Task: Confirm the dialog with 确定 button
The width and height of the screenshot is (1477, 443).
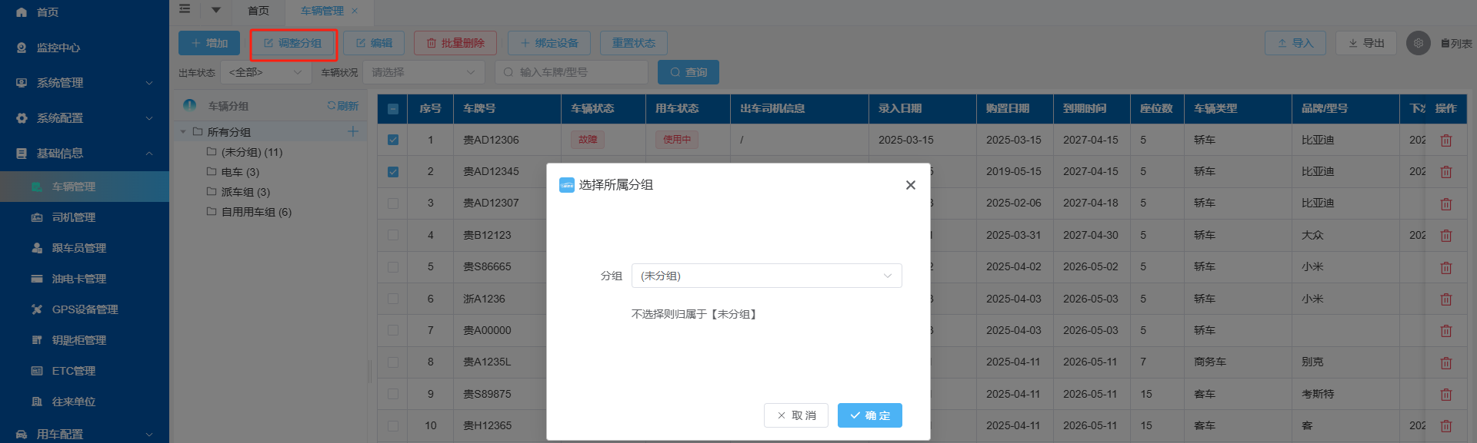Action: click(869, 415)
